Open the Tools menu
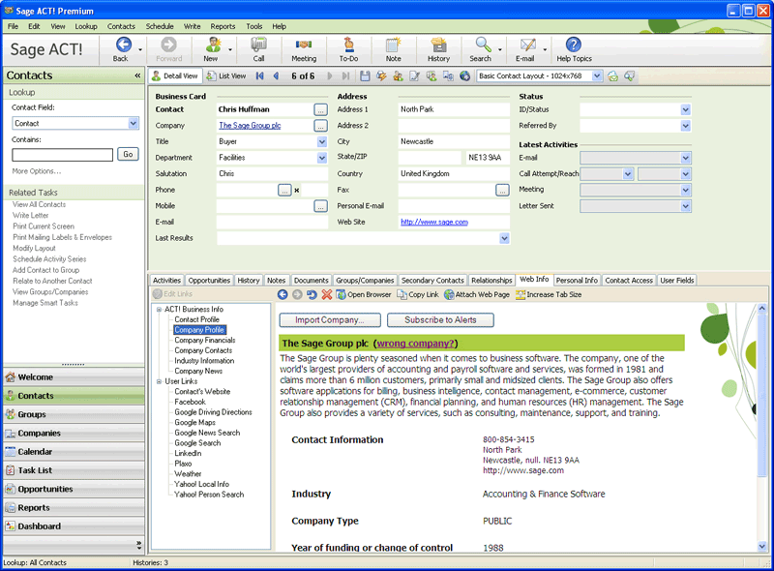Screen dimensions: 774x571 pos(254,27)
